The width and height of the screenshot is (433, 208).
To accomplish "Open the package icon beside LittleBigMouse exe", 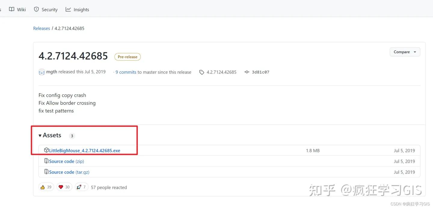I will point(46,150).
